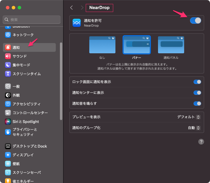Open コントロールセンター in sidebar
The image size is (210, 183).
[29, 113]
